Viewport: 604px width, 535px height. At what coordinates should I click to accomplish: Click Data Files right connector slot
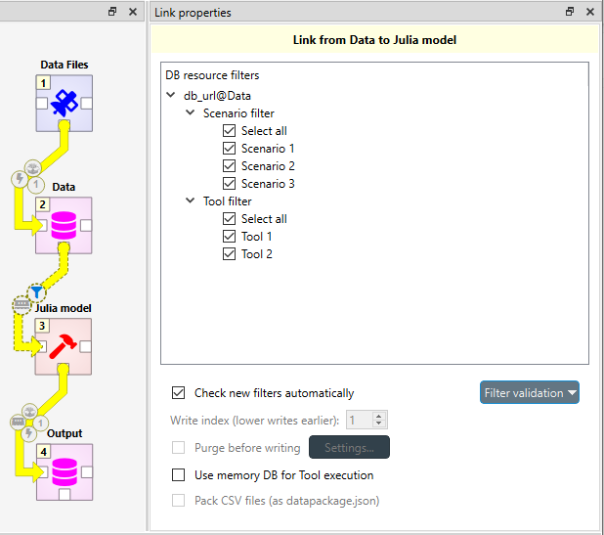tap(87, 104)
